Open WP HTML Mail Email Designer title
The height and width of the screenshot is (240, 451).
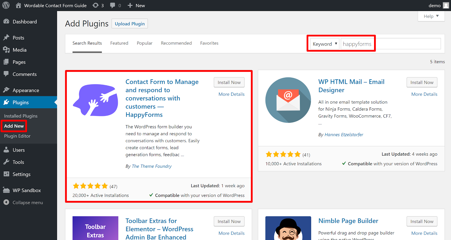351,86
